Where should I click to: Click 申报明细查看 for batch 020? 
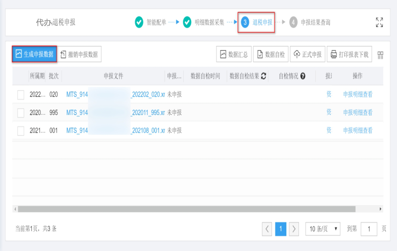(x=358, y=95)
